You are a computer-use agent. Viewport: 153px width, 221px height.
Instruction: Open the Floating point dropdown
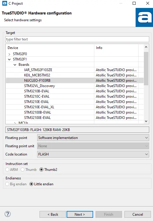click(93, 138)
